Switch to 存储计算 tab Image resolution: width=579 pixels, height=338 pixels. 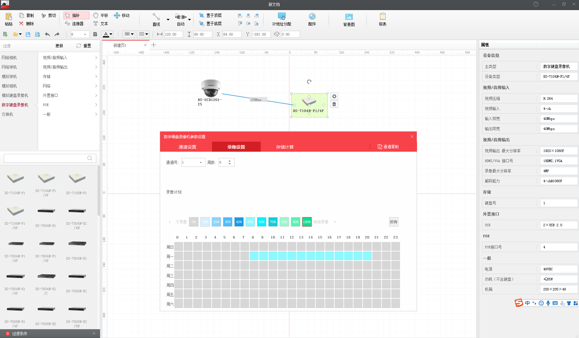point(285,147)
